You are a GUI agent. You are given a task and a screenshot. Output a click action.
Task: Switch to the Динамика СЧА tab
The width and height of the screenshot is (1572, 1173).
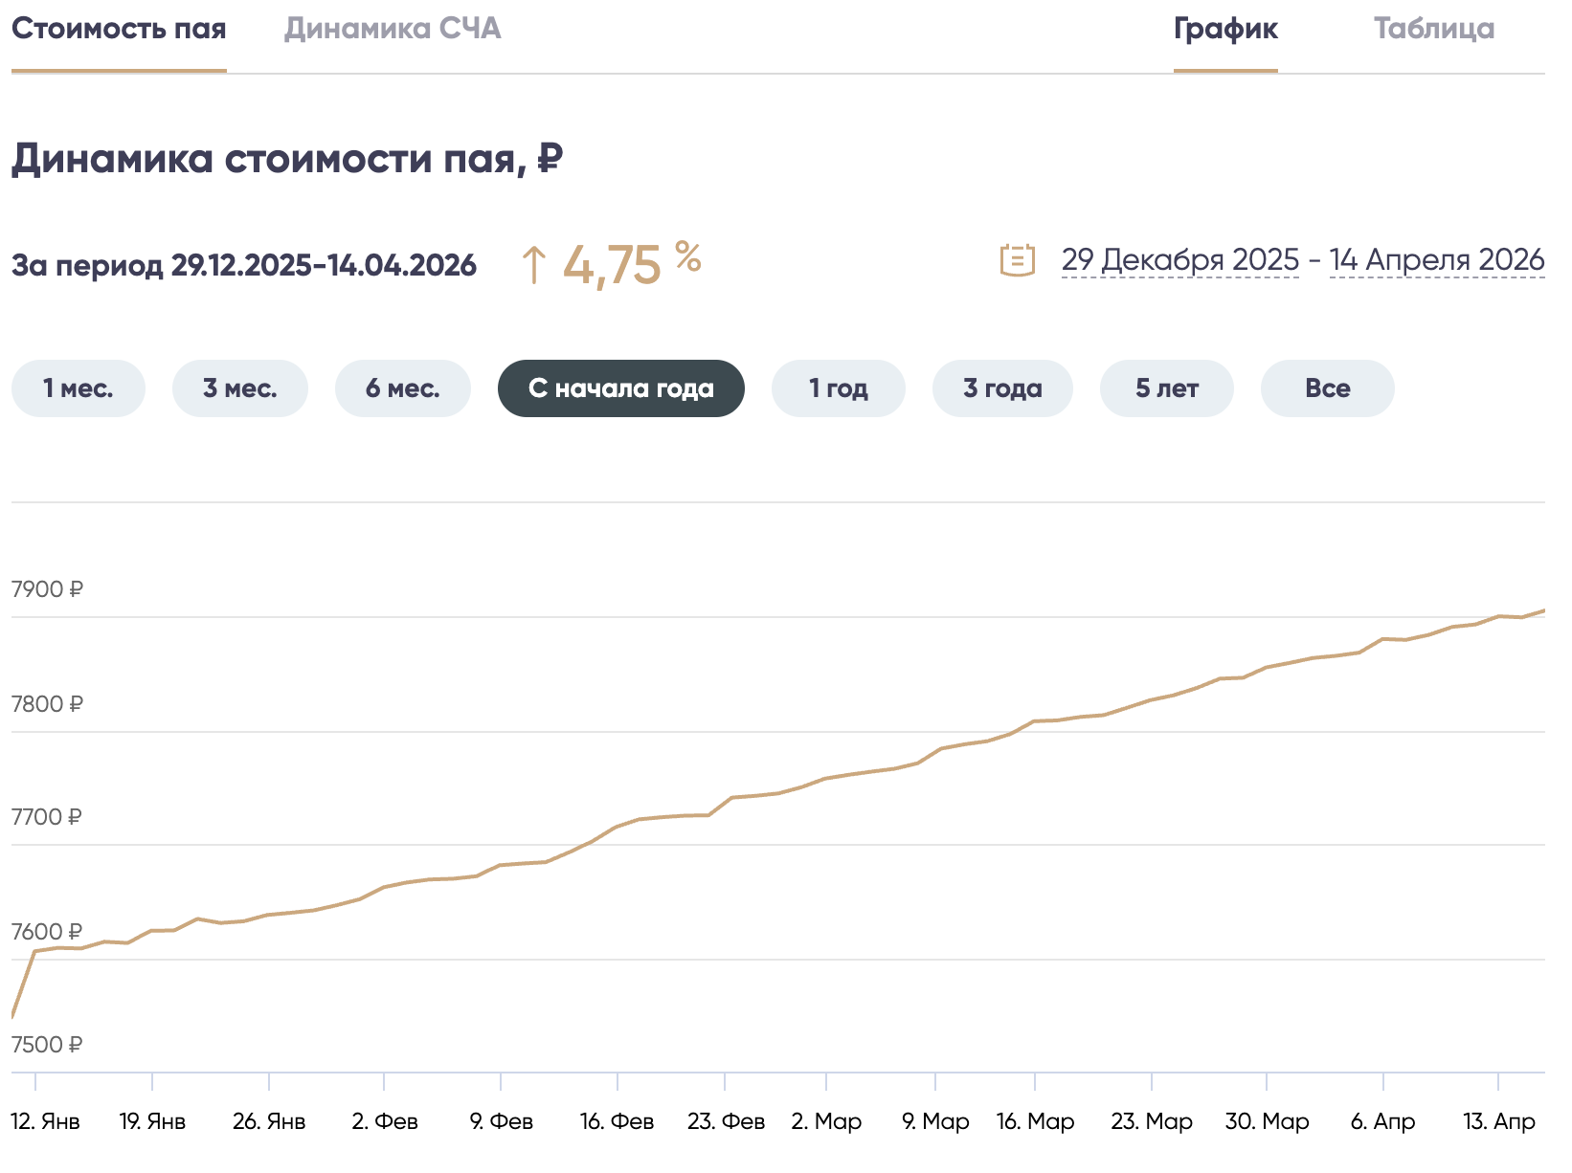393,29
